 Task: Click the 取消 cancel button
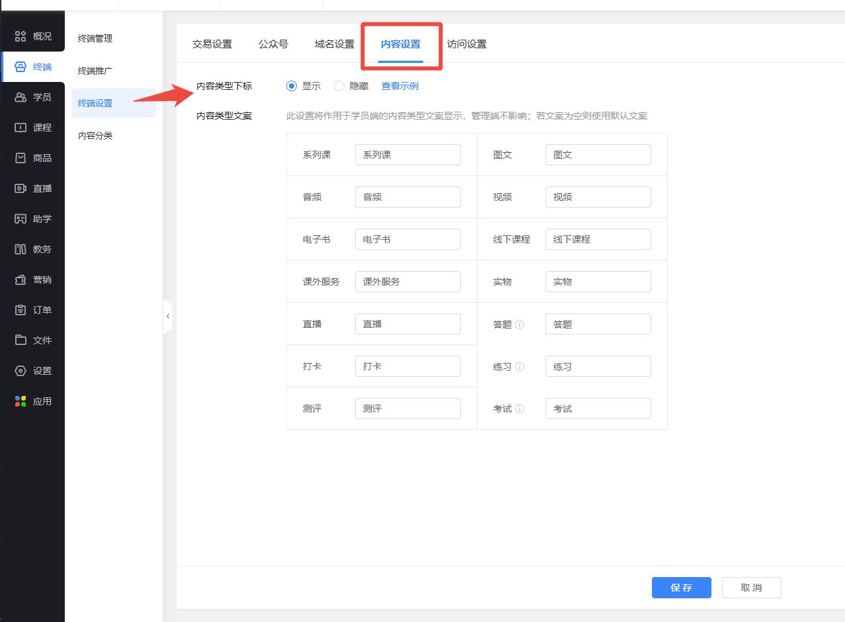click(x=751, y=588)
